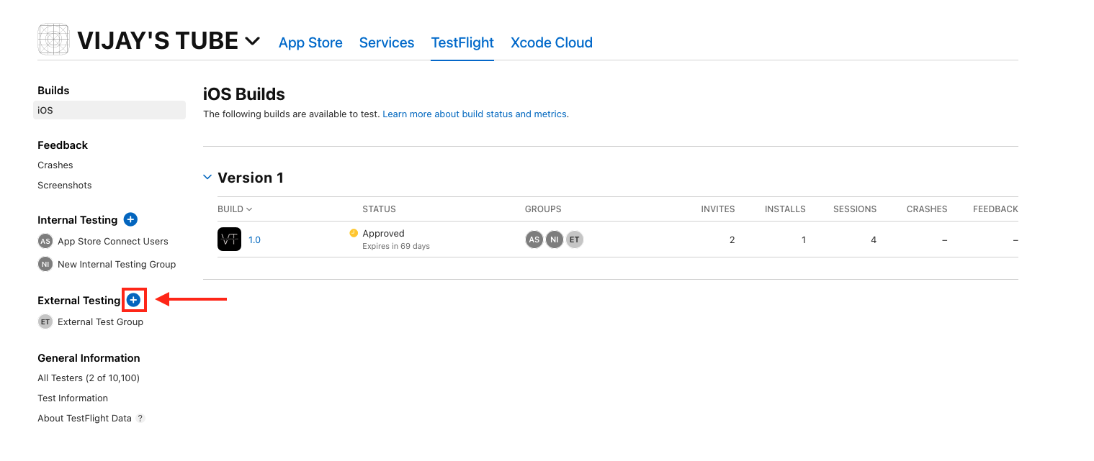Click the invites value 2
Viewport: 1094px width, 461px height.
tap(732, 239)
